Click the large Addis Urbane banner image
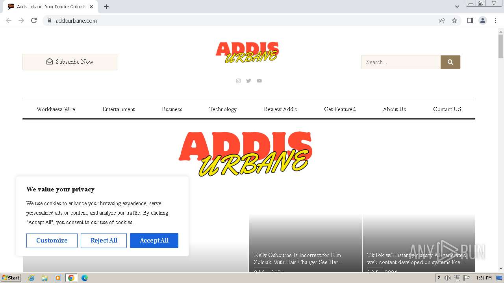The image size is (504, 283). (246, 154)
